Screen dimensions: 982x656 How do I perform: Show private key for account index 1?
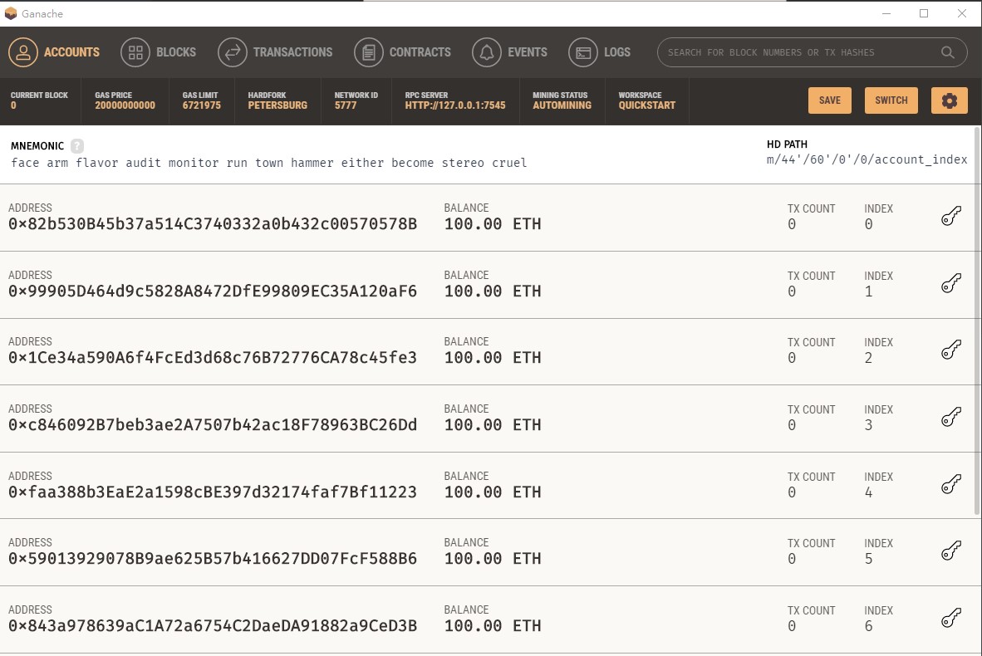tap(950, 283)
